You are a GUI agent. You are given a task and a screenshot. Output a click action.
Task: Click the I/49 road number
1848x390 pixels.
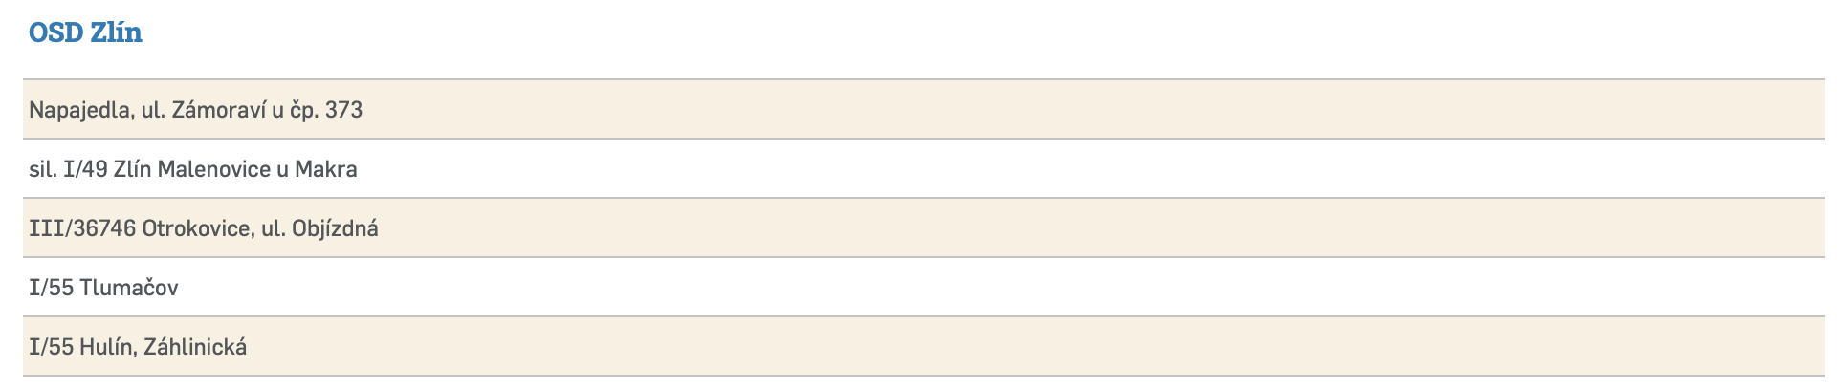(85, 169)
